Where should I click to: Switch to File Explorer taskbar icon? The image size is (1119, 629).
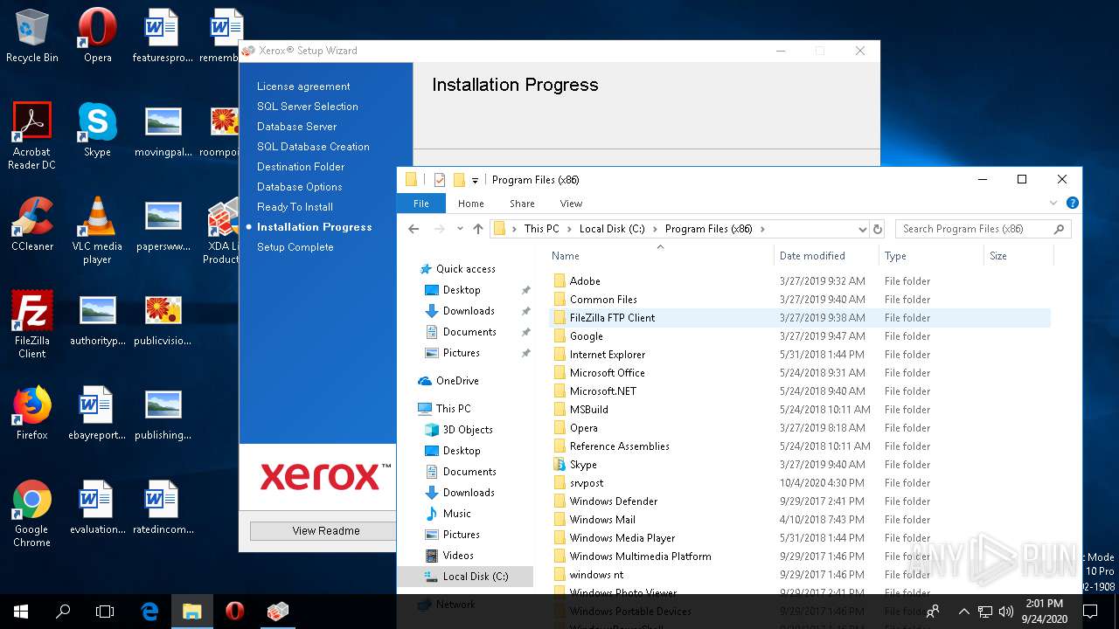(x=191, y=612)
